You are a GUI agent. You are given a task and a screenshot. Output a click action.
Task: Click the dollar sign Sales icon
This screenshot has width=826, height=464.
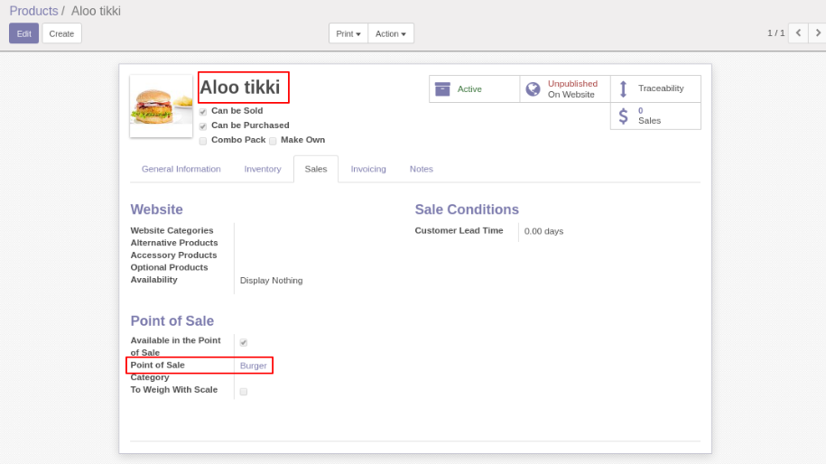623,116
